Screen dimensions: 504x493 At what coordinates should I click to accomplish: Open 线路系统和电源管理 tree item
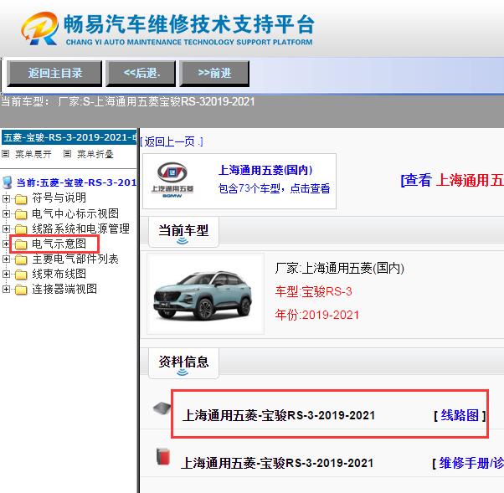click(x=80, y=229)
